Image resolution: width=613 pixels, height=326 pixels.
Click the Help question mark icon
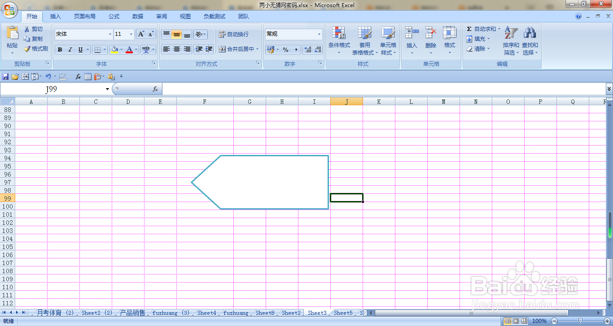578,16
